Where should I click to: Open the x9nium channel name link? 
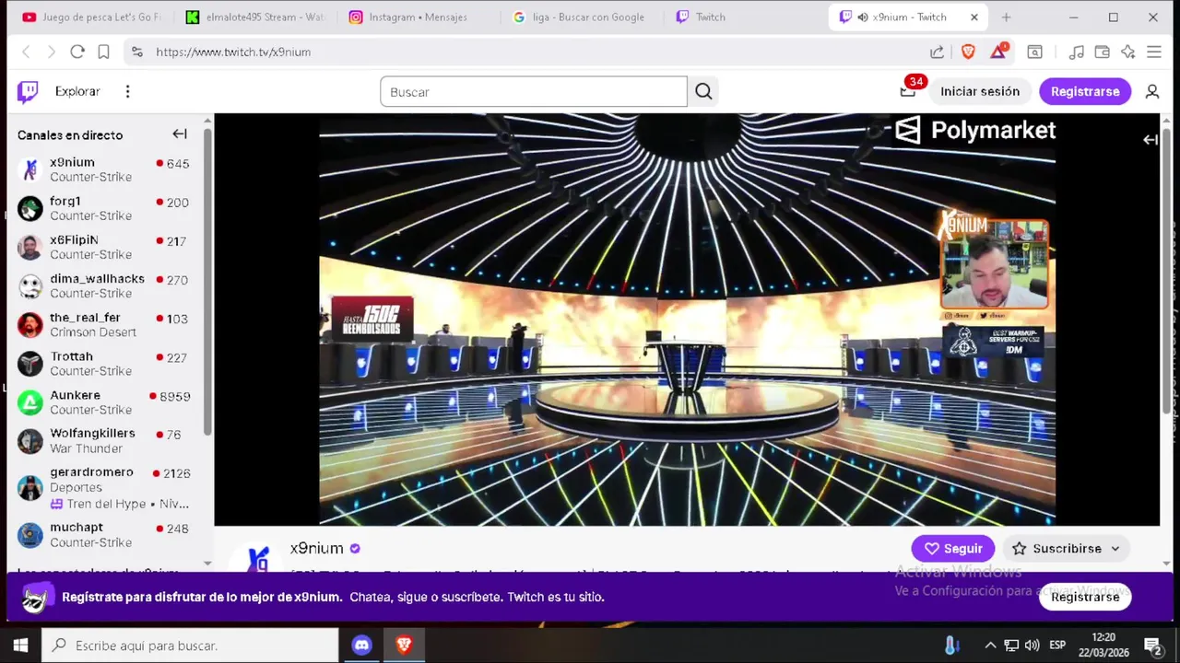click(x=316, y=548)
